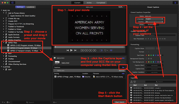Collapse Add to iTunes Library group
This screenshot has width=179, height=104.
(x=4, y=13)
